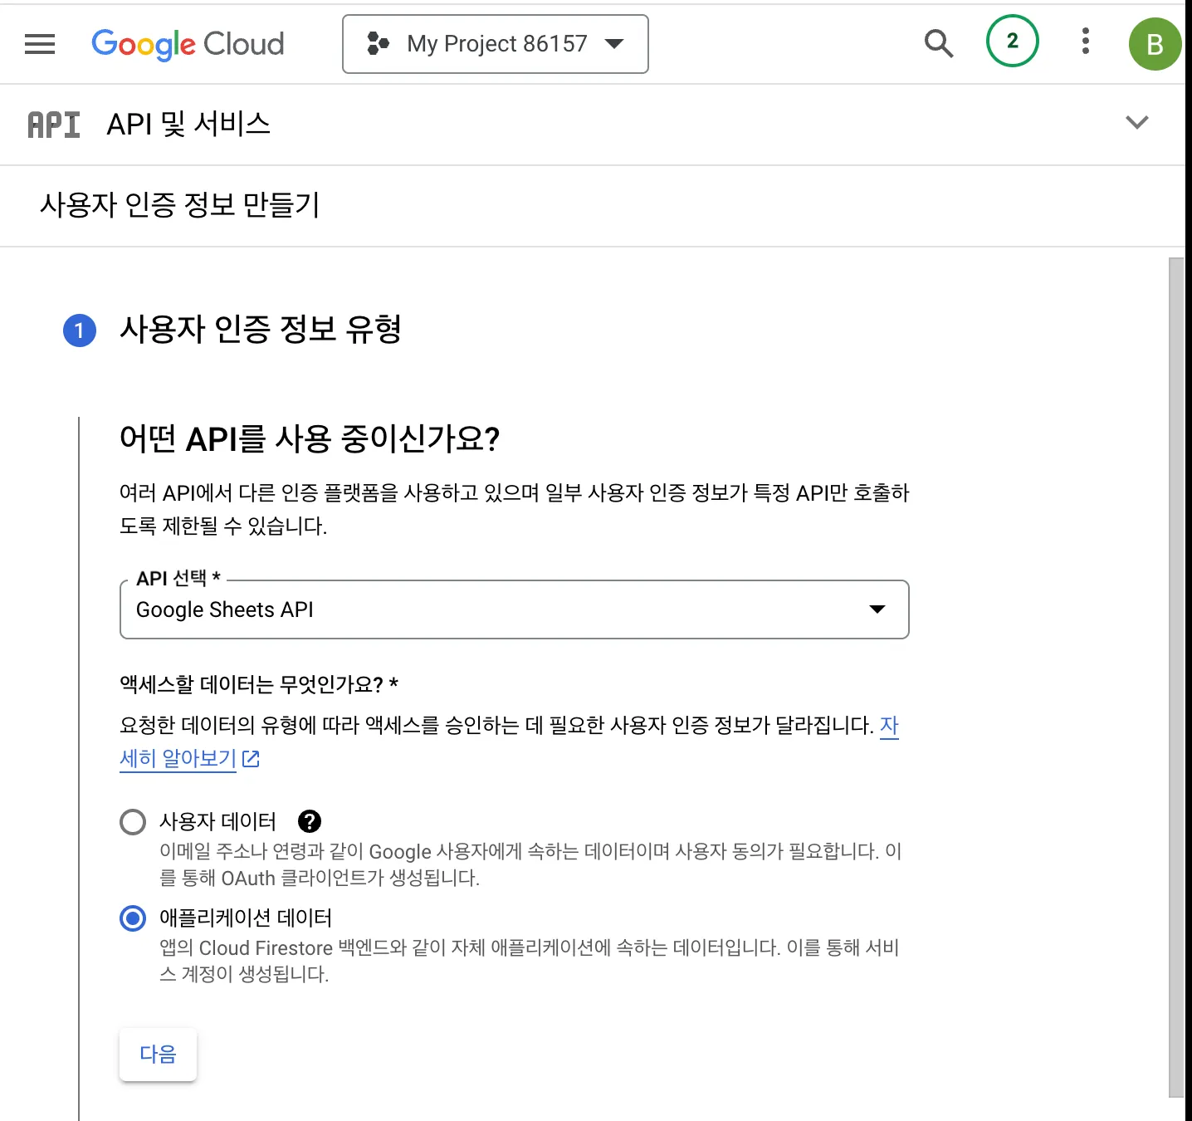Screen dimensions: 1192x1121
Task: Expand the API 및 서비스 section chevron
Action: pos(1136,123)
